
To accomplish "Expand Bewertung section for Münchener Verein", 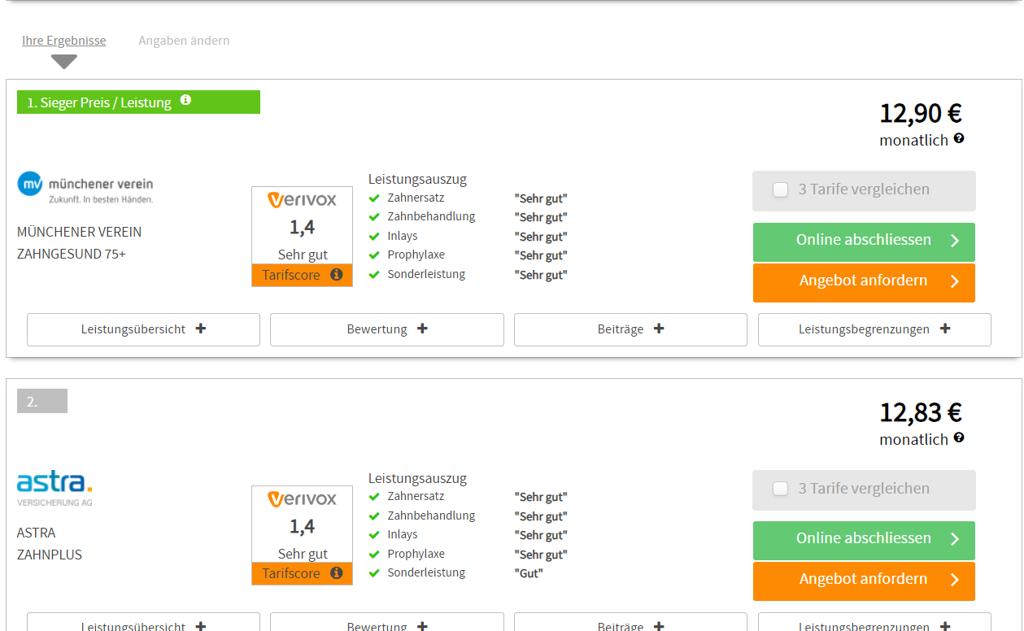I will coord(387,329).
